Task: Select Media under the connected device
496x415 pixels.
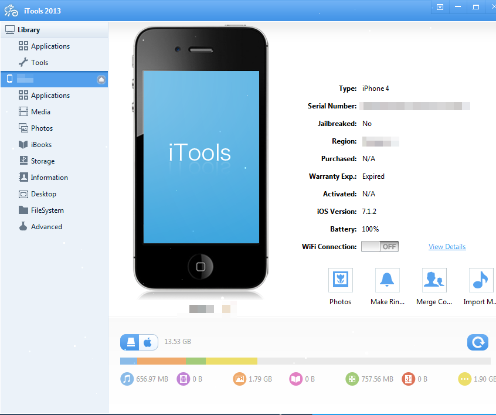Action: (x=45, y=111)
